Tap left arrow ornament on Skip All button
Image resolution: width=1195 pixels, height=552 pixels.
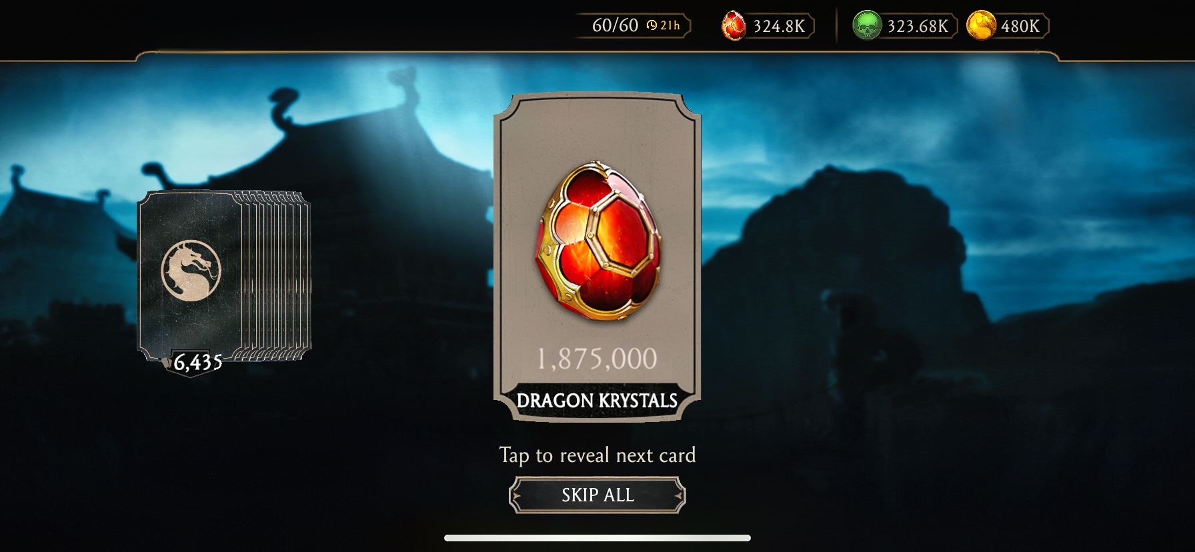[515, 495]
